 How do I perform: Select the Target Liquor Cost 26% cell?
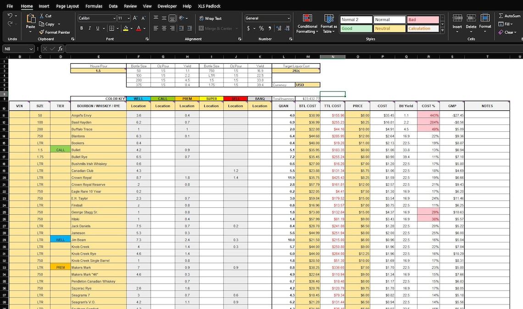pos(296,70)
